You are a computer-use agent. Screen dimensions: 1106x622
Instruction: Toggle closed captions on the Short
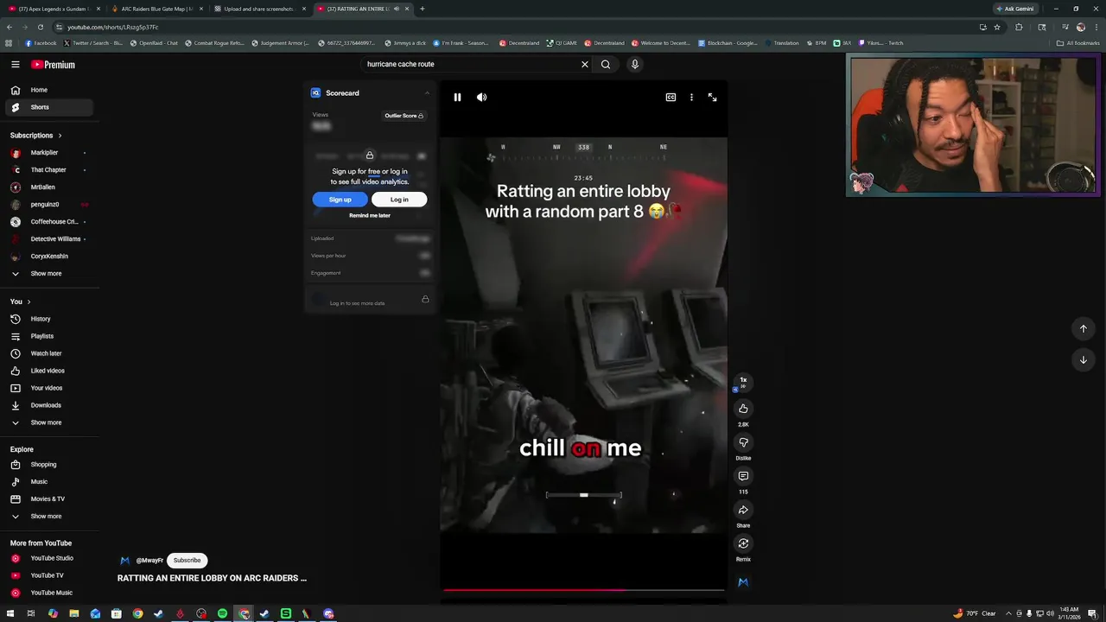[671, 98]
